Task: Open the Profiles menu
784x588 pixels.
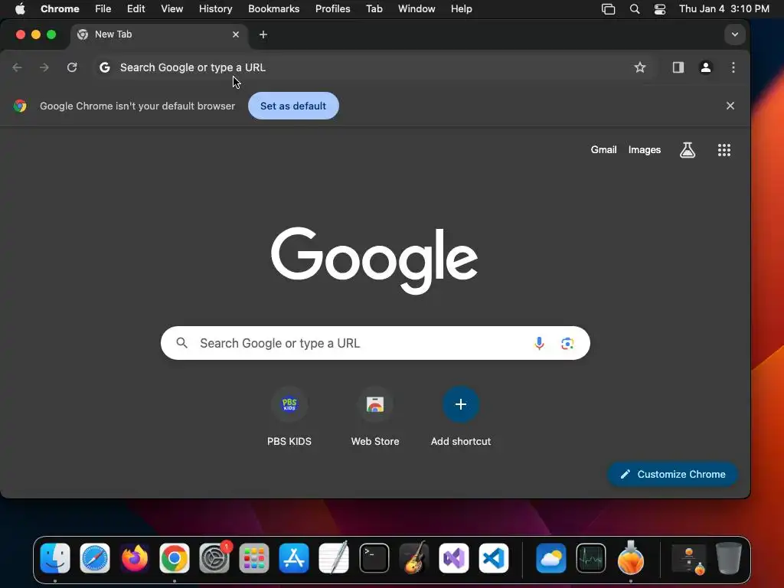Action: [x=332, y=9]
